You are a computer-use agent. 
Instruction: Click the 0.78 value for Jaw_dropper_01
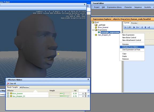(x=75, y=96)
